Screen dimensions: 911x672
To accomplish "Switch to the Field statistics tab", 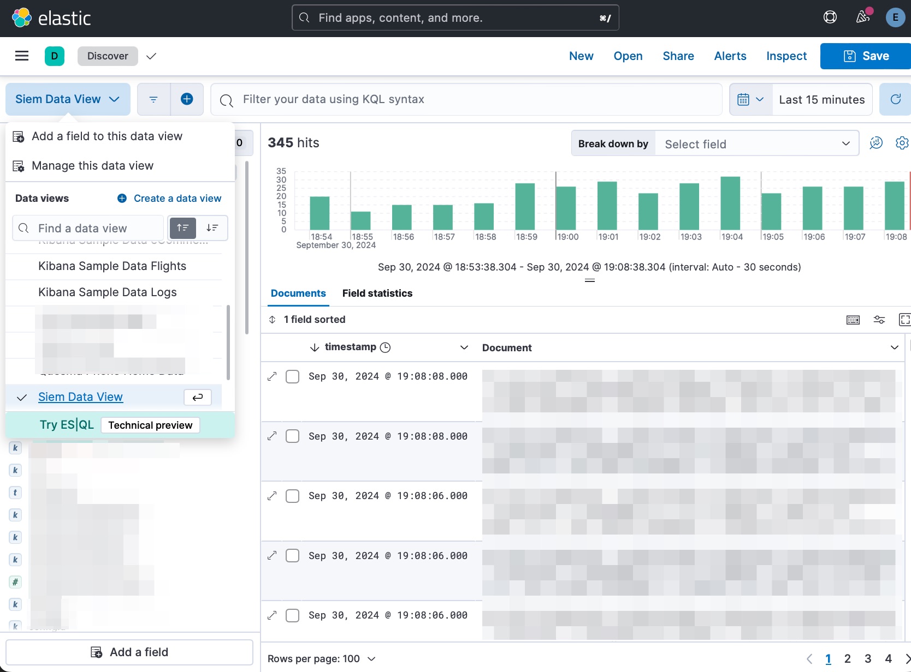I will pyautogui.click(x=377, y=293).
